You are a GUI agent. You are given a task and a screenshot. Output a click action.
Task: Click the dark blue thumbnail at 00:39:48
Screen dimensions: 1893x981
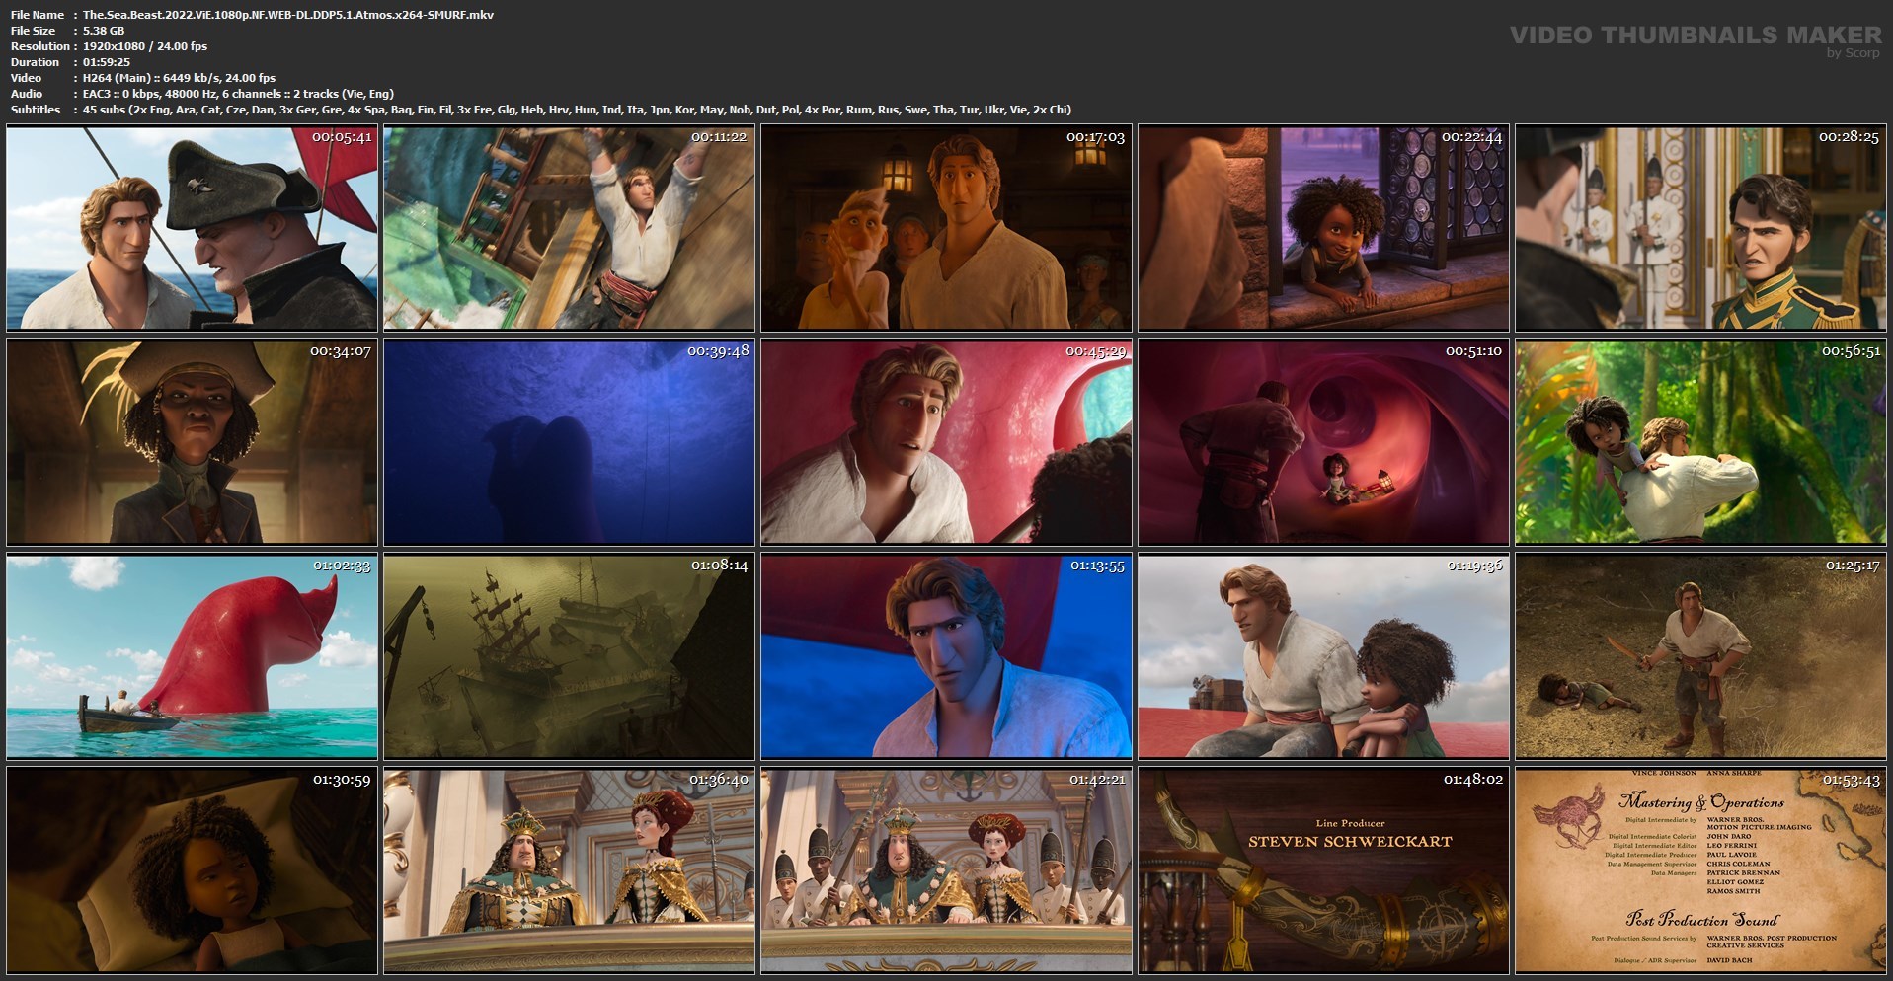[x=569, y=442]
